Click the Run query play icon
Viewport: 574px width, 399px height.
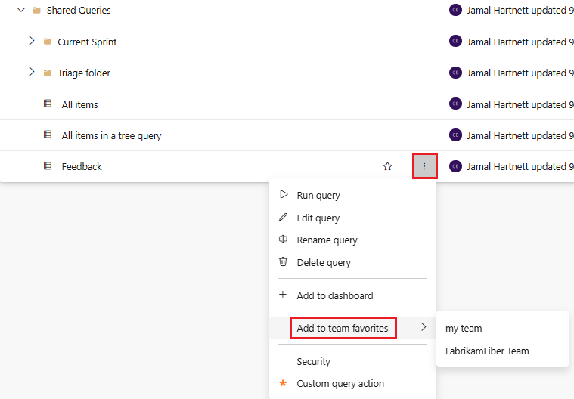(x=284, y=195)
